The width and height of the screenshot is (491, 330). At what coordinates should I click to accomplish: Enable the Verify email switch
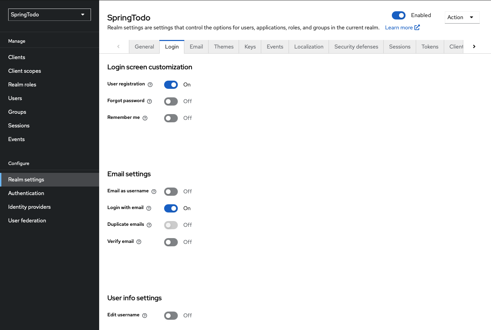171,242
